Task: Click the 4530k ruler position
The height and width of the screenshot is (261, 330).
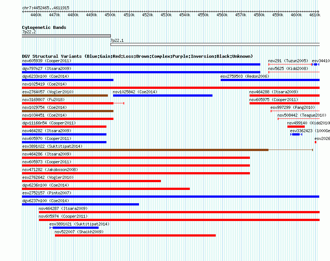Action: (166, 15)
